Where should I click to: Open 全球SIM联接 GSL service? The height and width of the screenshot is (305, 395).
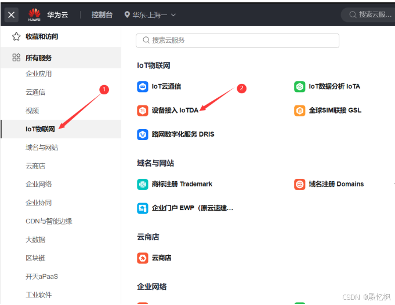(x=335, y=111)
